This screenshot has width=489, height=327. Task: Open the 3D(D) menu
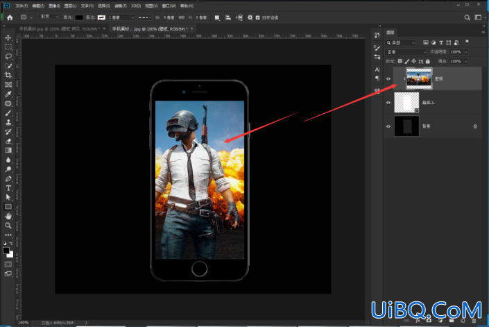click(x=136, y=6)
